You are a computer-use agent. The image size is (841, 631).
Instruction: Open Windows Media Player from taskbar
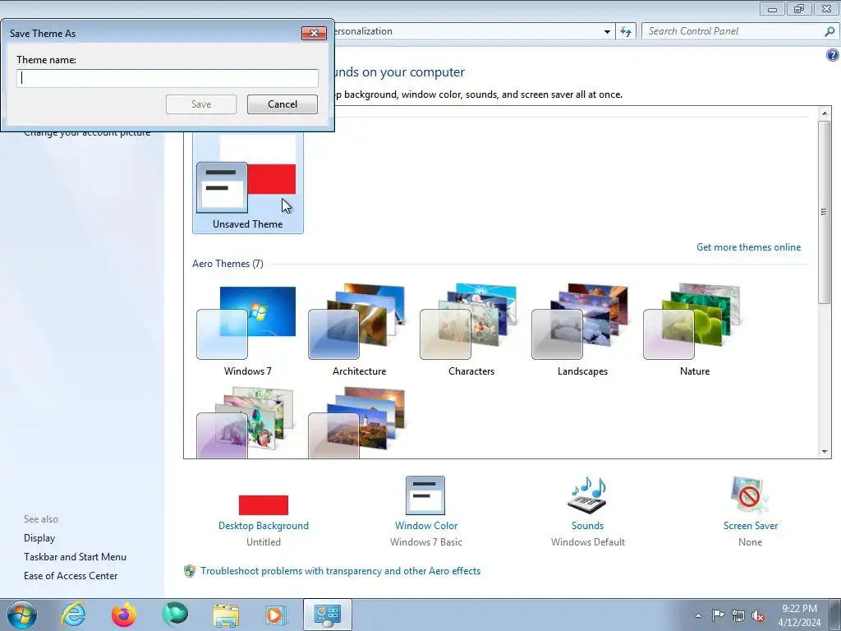click(x=276, y=615)
